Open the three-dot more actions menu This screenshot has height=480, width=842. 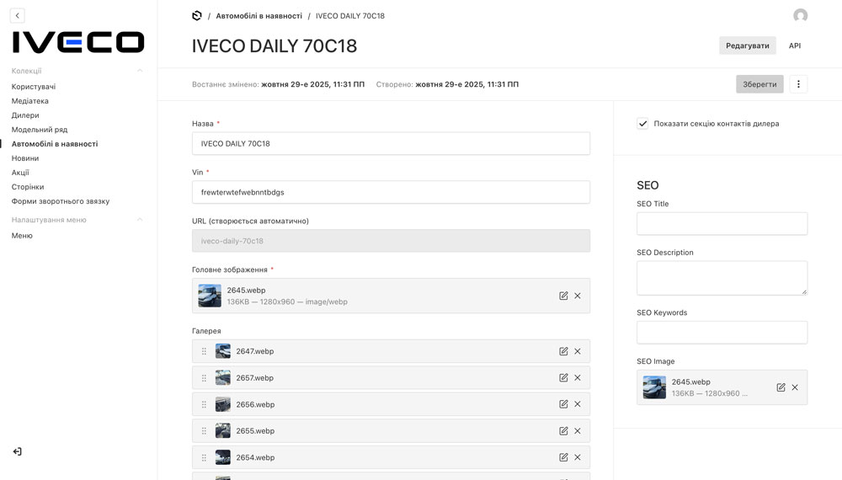[x=798, y=84]
